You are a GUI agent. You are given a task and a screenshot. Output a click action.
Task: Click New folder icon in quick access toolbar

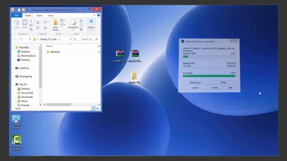(x=23, y=10)
